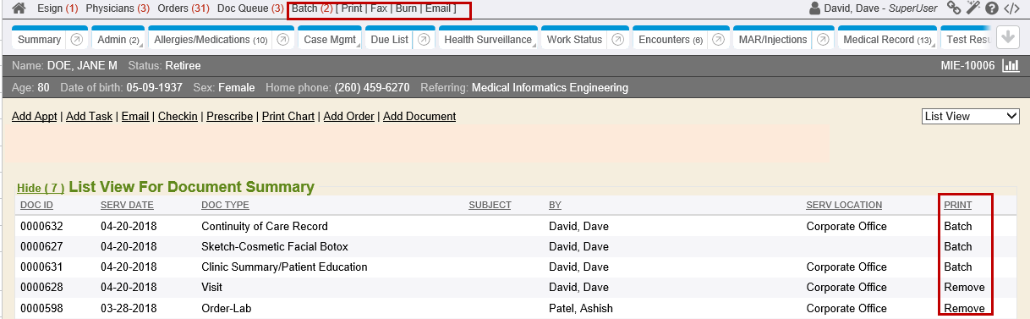Image resolution: width=1030 pixels, height=319 pixels.
Task: Remove the Order-Lab document from batch
Action: point(964,308)
